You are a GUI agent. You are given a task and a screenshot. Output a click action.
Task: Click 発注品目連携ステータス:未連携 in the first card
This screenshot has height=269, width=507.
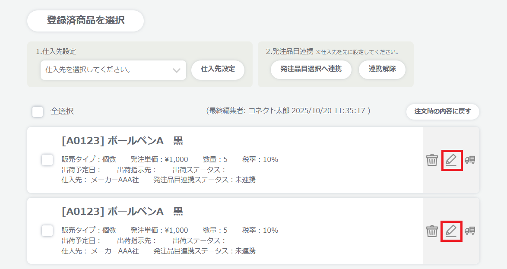[204, 180]
